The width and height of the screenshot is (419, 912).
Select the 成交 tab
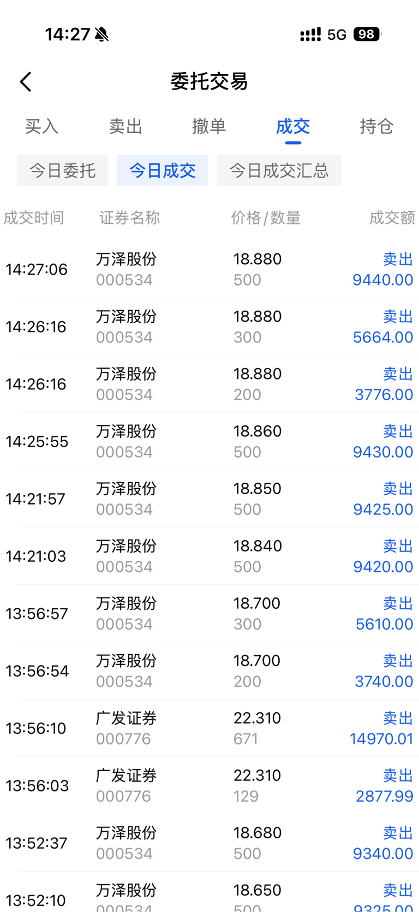click(x=293, y=126)
